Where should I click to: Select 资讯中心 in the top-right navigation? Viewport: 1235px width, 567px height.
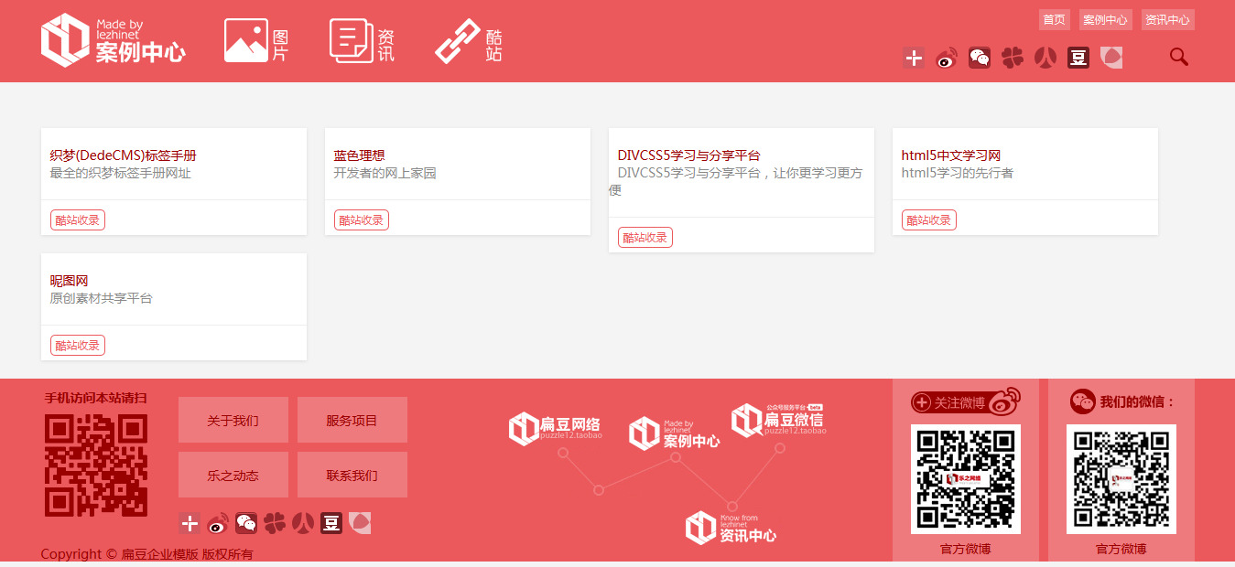click(1167, 20)
